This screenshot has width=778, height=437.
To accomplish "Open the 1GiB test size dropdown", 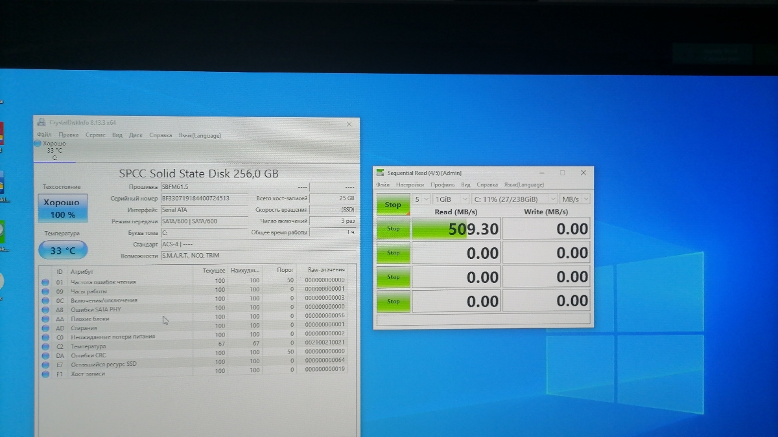I will pos(451,199).
